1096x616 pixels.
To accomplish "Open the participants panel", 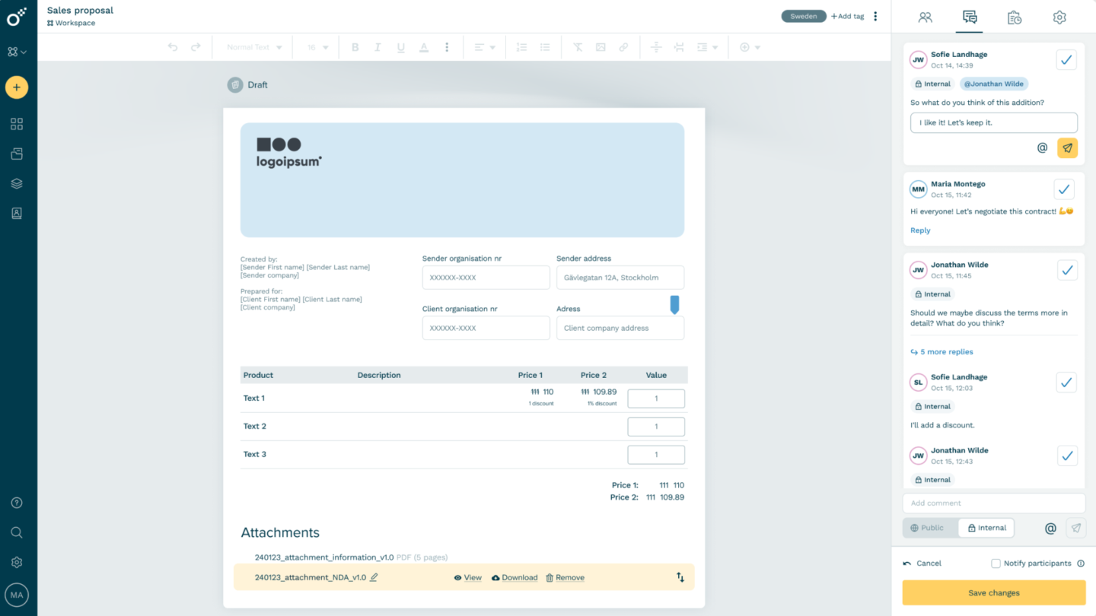I will pyautogui.click(x=926, y=17).
